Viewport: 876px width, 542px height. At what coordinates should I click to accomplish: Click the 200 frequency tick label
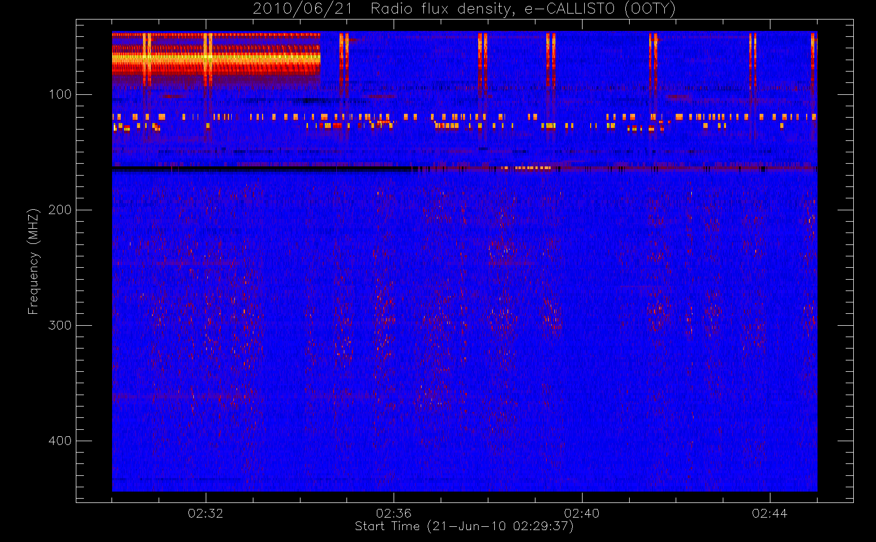point(60,210)
